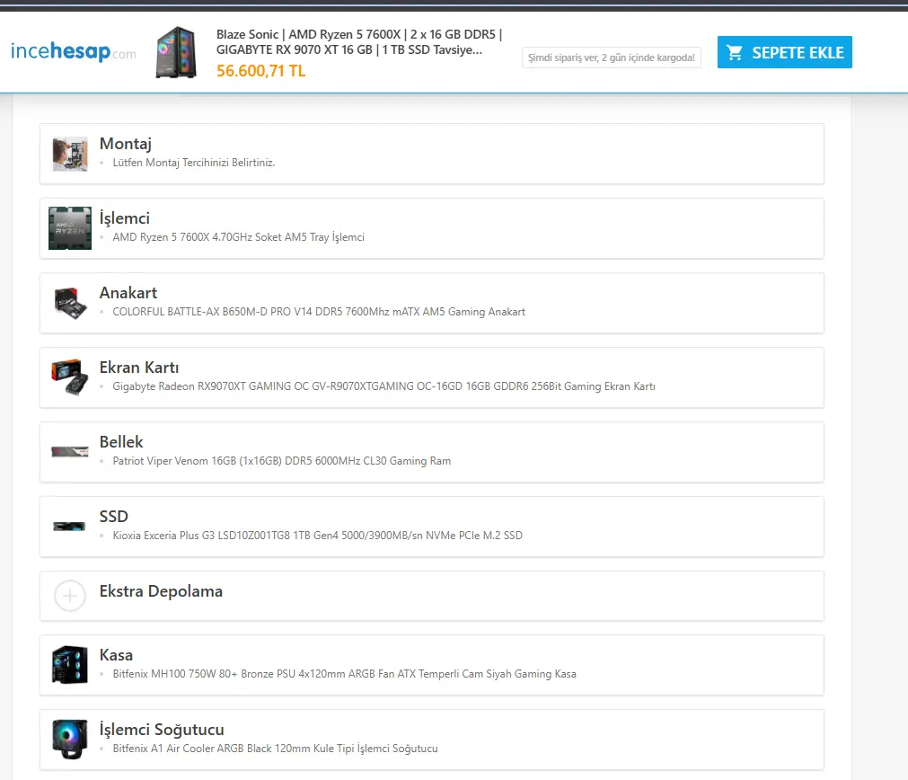This screenshot has width=908, height=780.
Task: Open the Blaze Sonic PC product thumbnail
Action: 176,52
